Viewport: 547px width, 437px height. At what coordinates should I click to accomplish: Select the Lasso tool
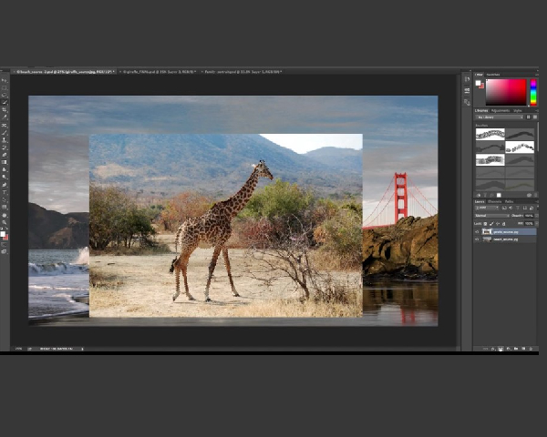tap(4, 95)
